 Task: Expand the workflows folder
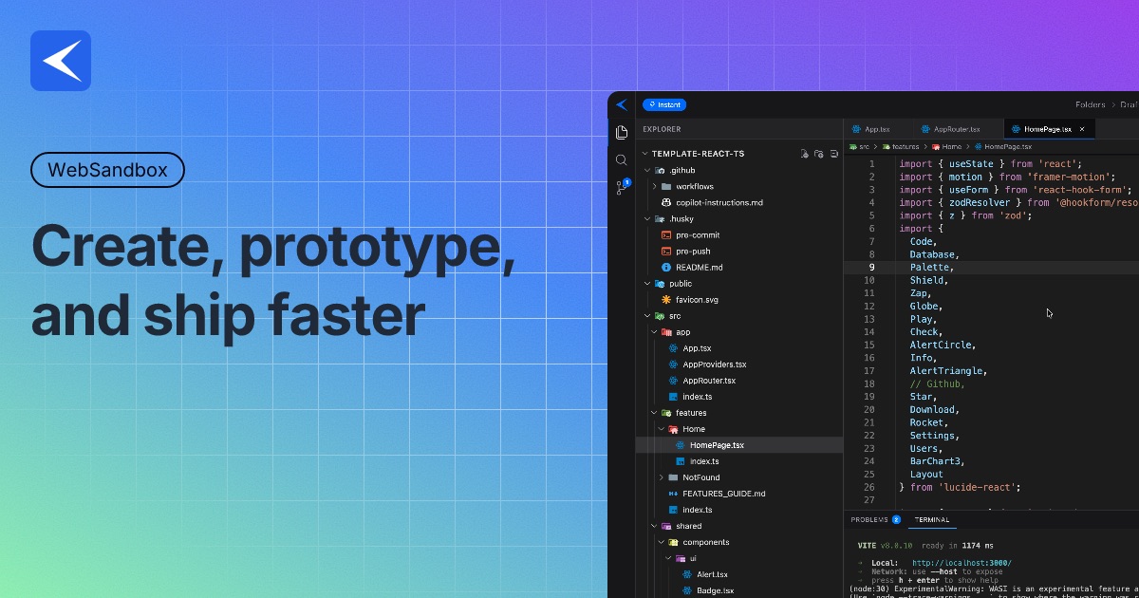point(655,186)
